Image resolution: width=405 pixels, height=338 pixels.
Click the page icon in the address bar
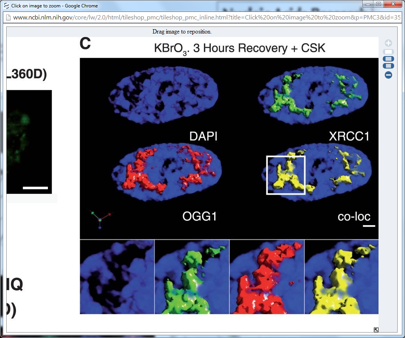point(7,18)
